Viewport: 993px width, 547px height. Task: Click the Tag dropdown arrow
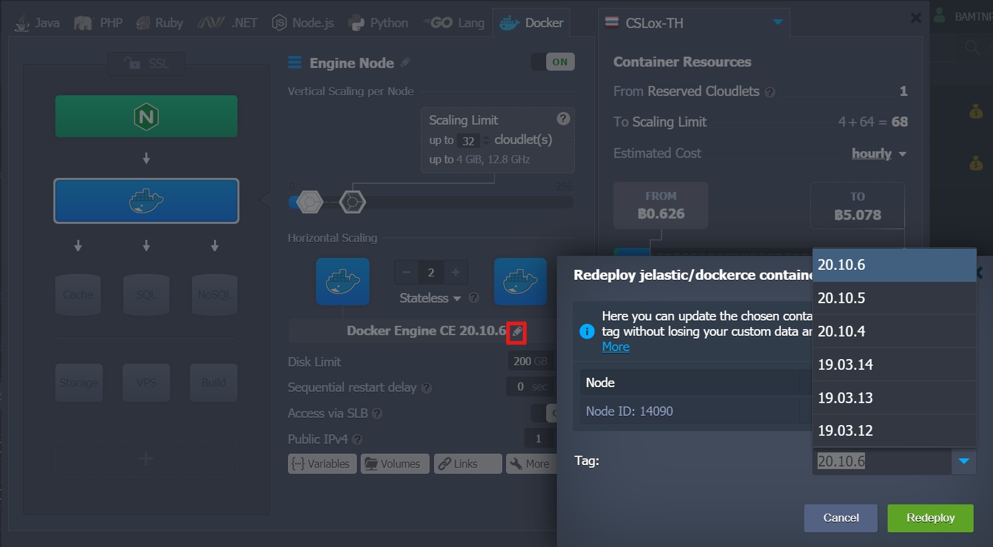click(x=964, y=461)
